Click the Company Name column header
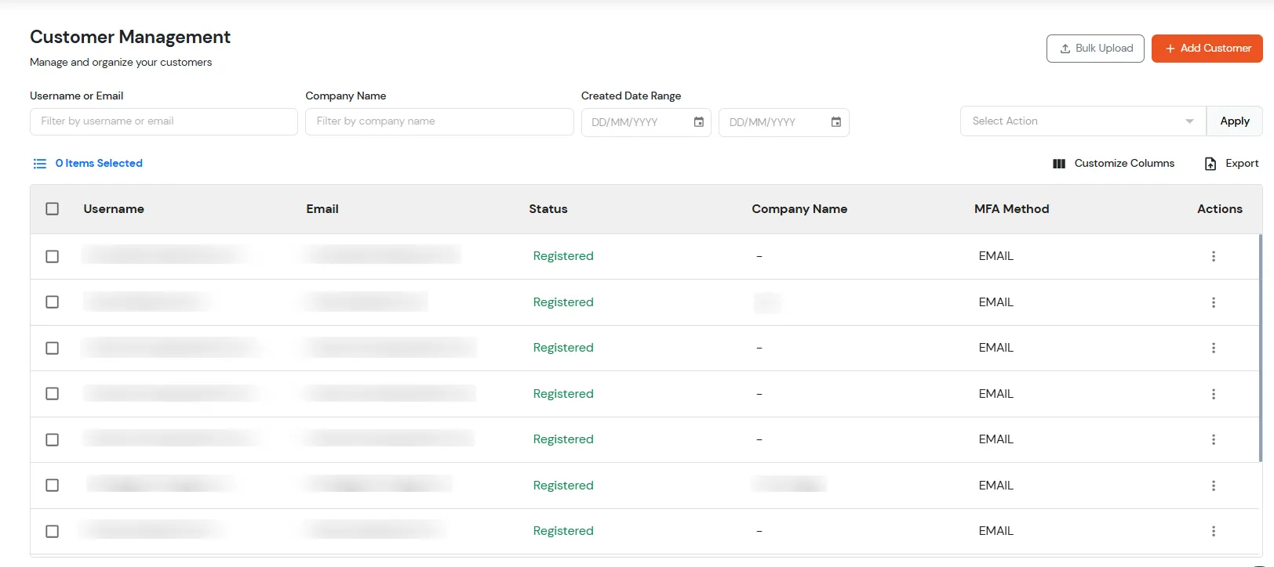Viewport: 1274px width, 567px height. click(799, 209)
